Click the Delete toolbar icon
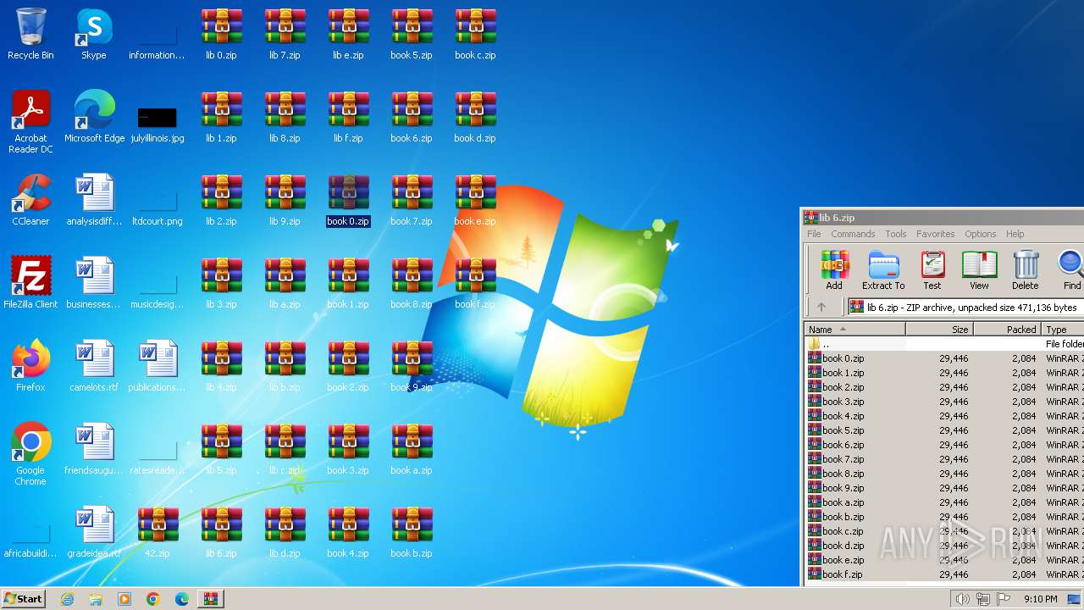The image size is (1084, 610). (x=1025, y=270)
